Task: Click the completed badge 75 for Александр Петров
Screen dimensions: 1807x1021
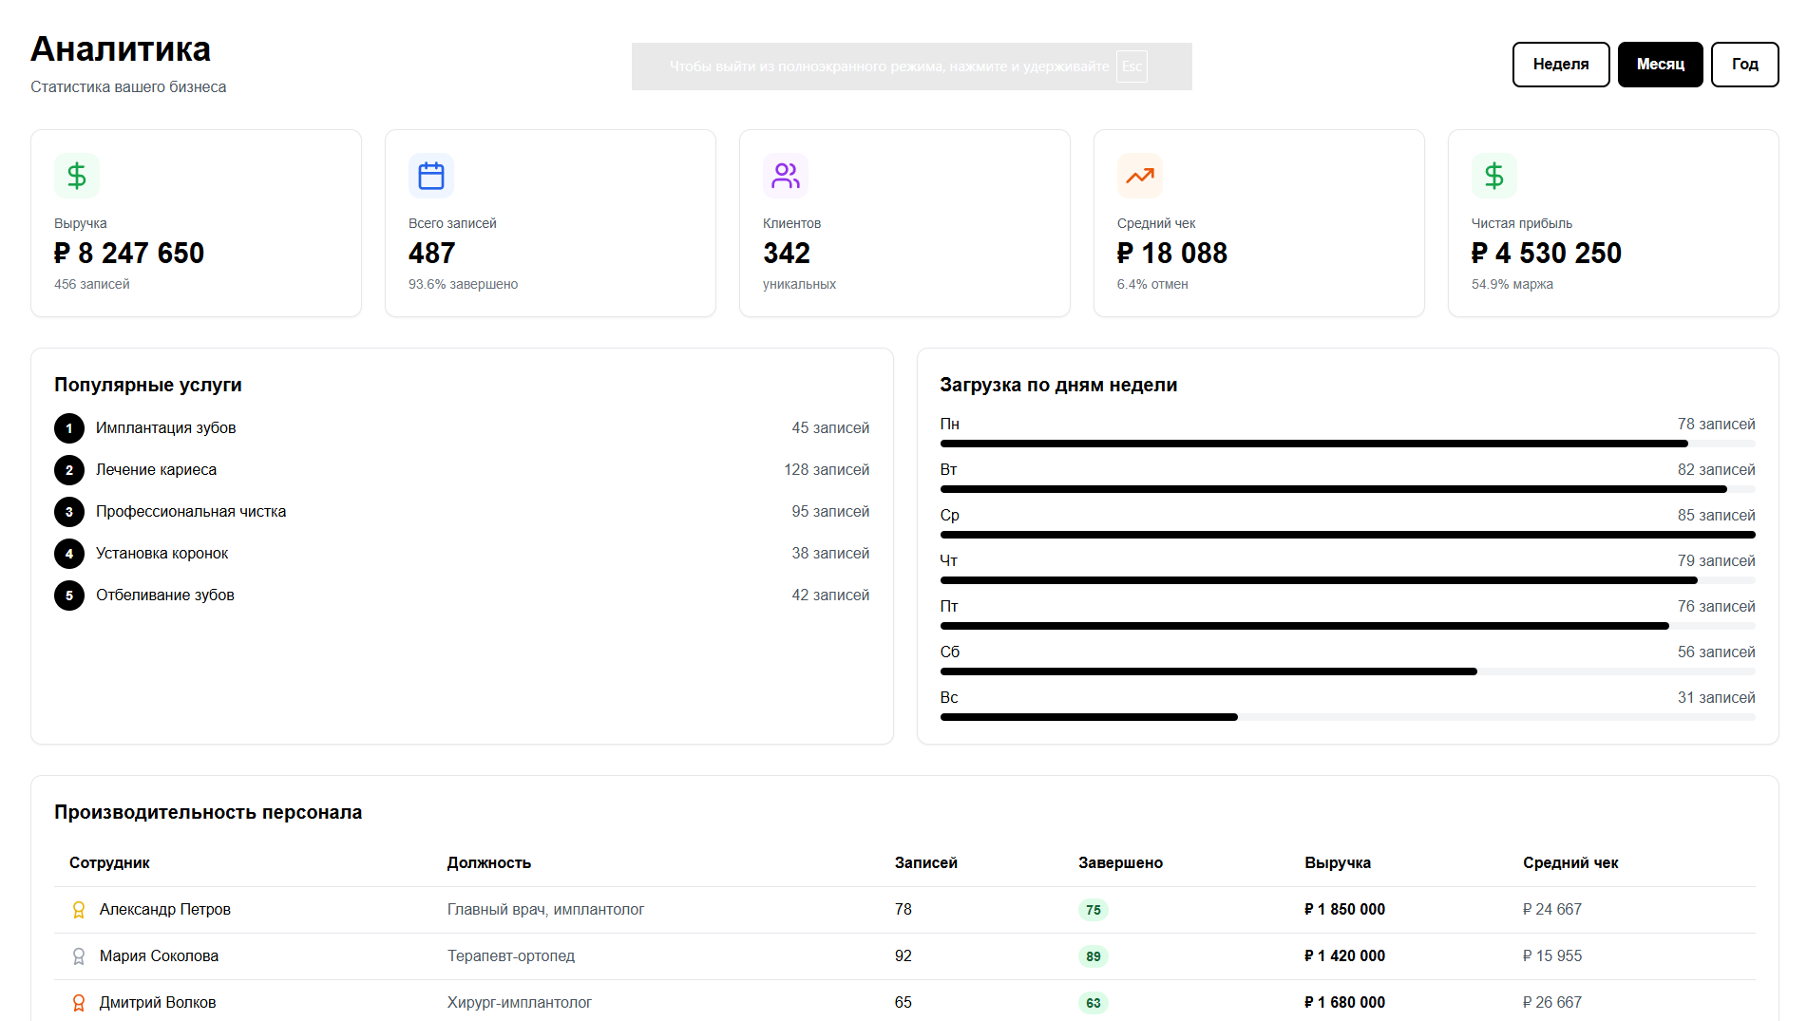Action: [1094, 910]
